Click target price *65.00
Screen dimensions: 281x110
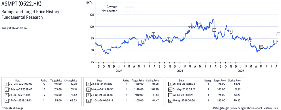pyautogui.click(x=221, y=89)
